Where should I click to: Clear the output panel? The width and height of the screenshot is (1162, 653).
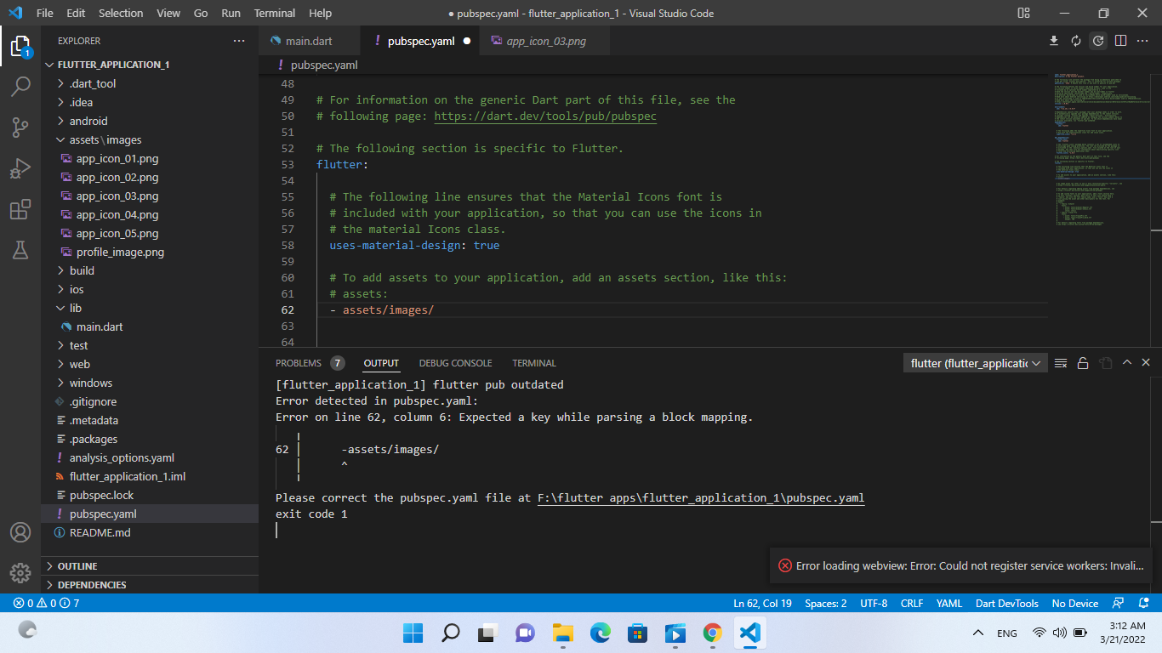click(x=1061, y=363)
